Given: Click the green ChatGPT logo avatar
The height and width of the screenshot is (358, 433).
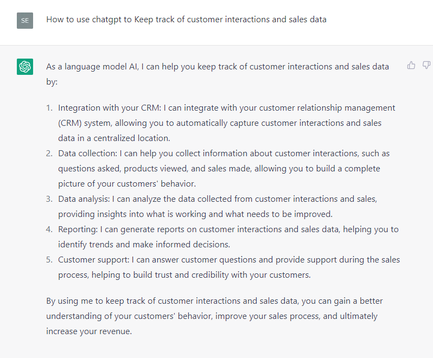Looking at the screenshot, I should pos(25,67).
